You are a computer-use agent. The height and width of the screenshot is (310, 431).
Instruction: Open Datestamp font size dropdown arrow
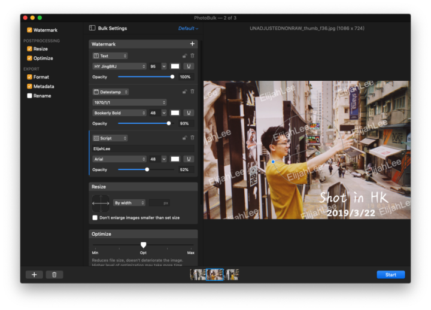[164, 113]
